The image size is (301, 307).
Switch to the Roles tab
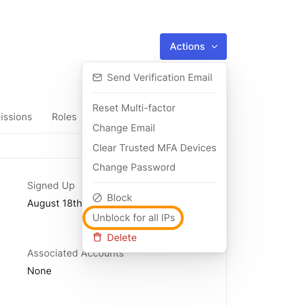click(x=64, y=117)
